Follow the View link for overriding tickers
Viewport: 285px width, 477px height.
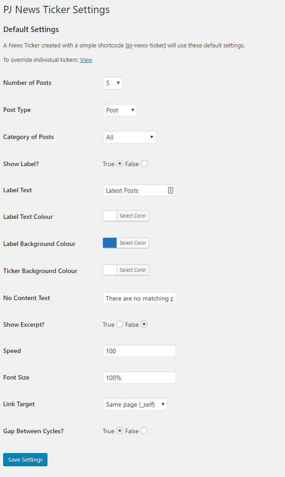click(86, 60)
